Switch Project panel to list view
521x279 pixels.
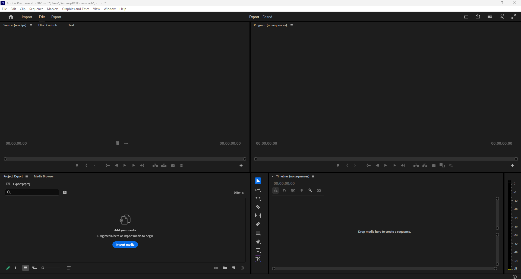point(17,268)
